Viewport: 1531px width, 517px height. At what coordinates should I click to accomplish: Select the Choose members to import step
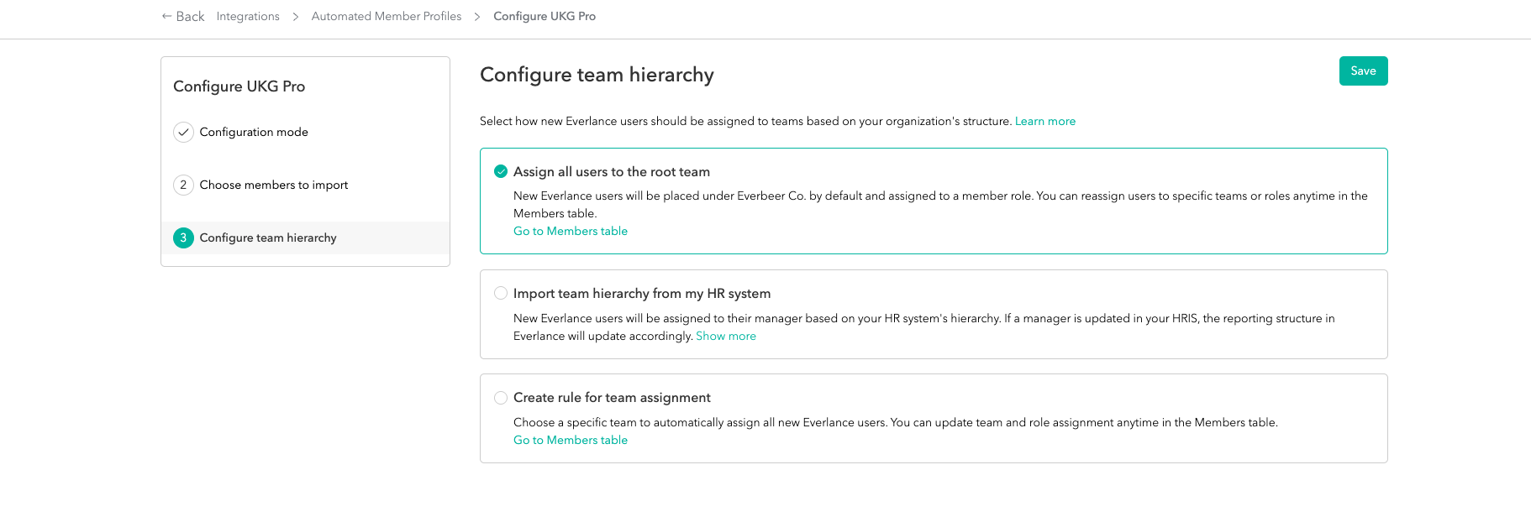274,185
